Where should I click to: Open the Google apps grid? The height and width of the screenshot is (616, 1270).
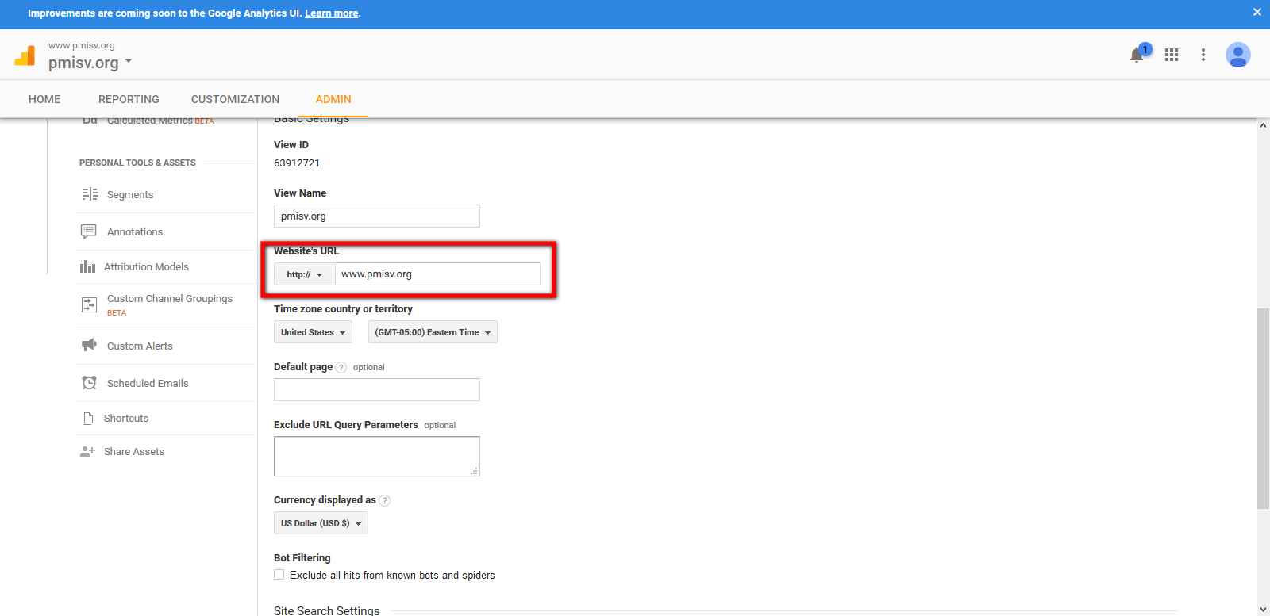1172,55
